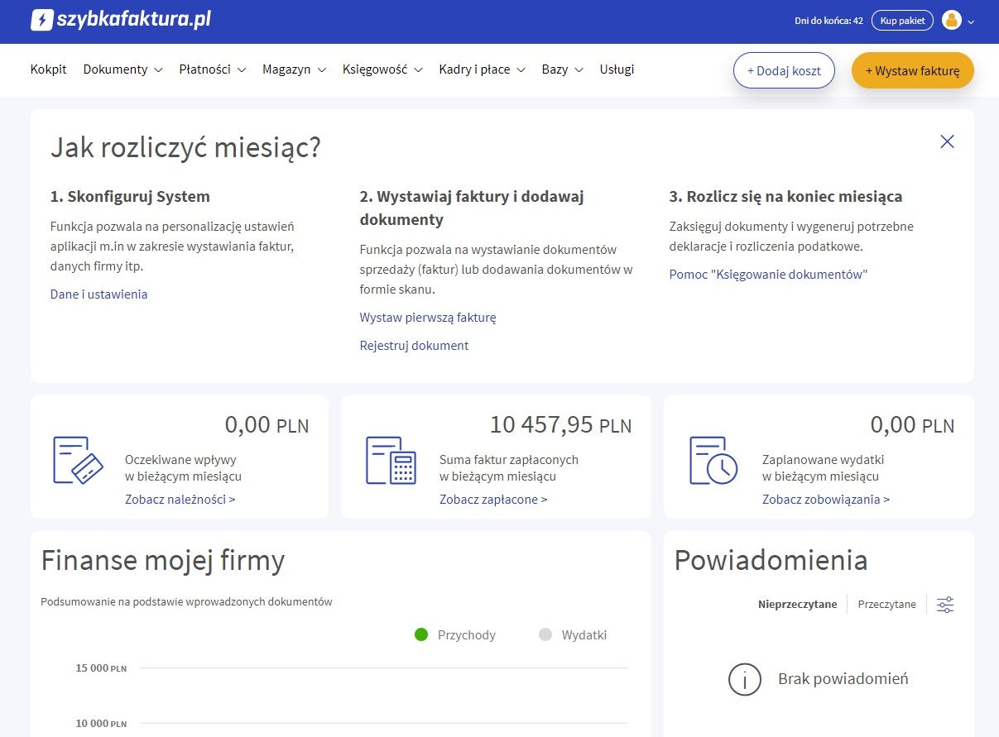Open the Zobacz zapłacone link
Viewport: 999px width, 737px height.
tap(493, 500)
